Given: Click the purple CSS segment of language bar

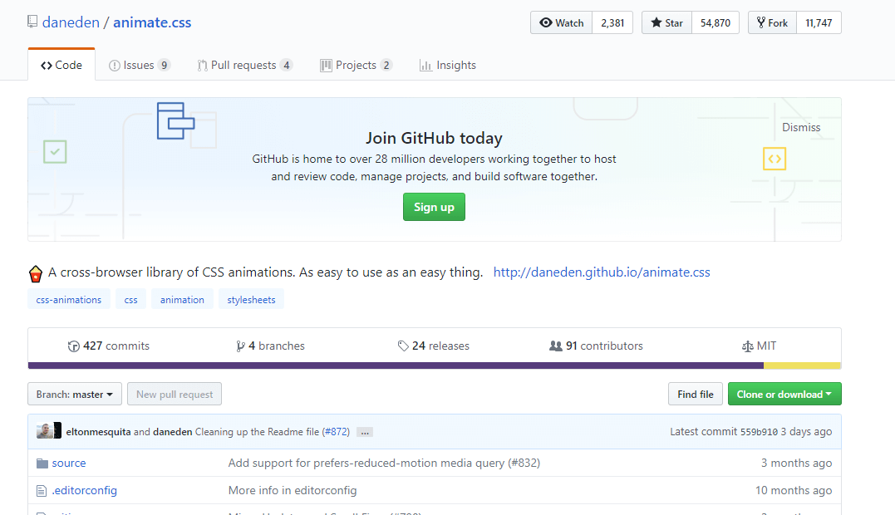Looking at the screenshot, I should coord(396,365).
